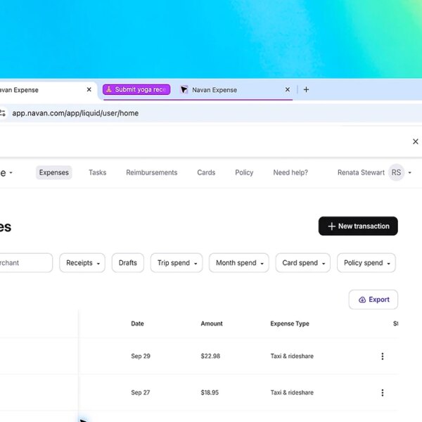Click Need help? link
The height and width of the screenshot is (422, 422).
290,172
